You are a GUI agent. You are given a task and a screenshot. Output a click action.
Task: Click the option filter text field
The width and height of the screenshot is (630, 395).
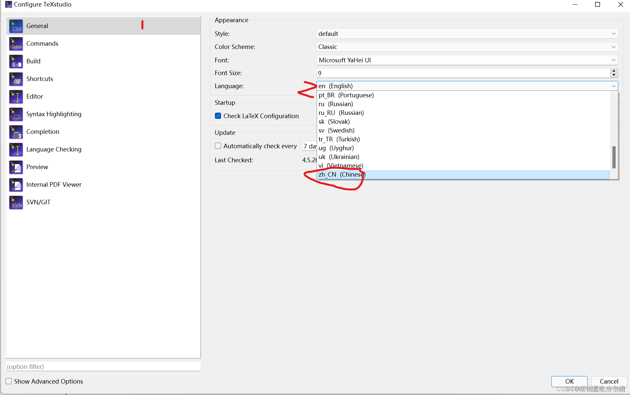[103, 367]
